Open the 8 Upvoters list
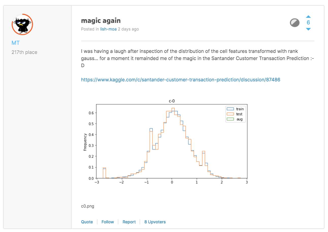328x232 pixels. pyautogui.click(x=155, y=222)
